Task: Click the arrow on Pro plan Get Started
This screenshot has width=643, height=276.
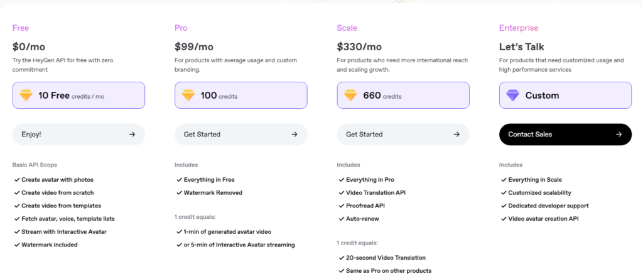Action: (294, 135)
